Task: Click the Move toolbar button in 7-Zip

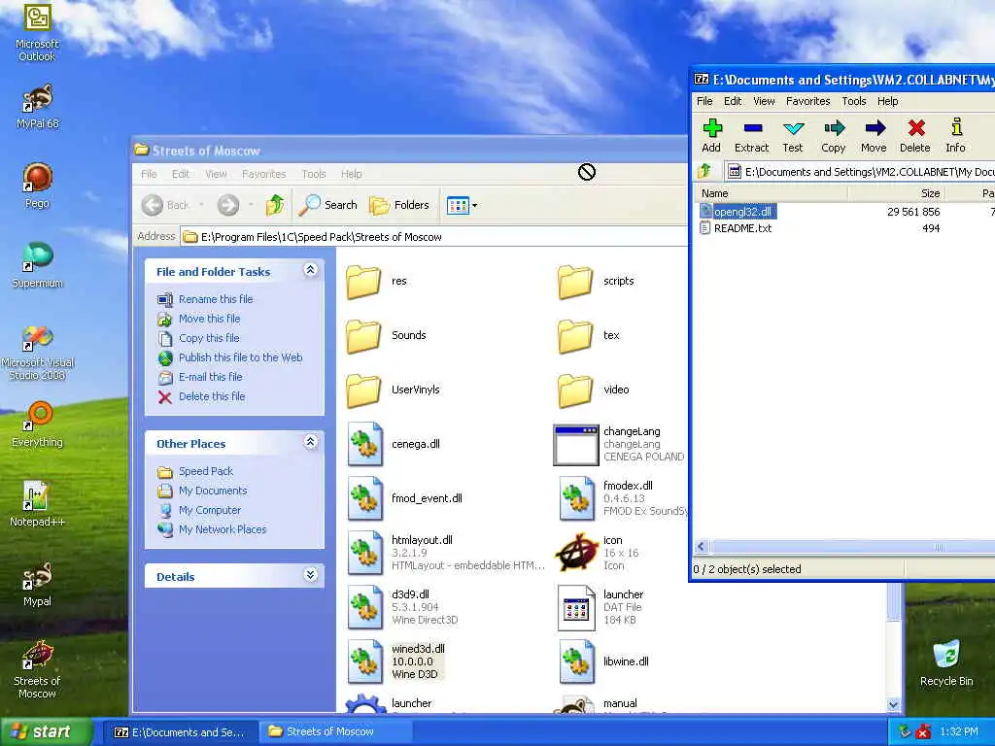Action: coord(874,136)
